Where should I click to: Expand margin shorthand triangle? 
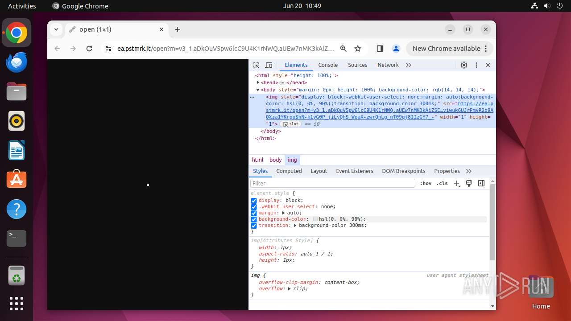[284, 213]
